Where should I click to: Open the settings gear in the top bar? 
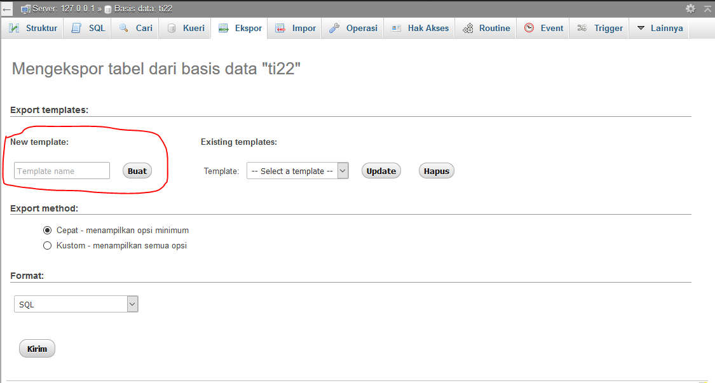coord(690,8)
